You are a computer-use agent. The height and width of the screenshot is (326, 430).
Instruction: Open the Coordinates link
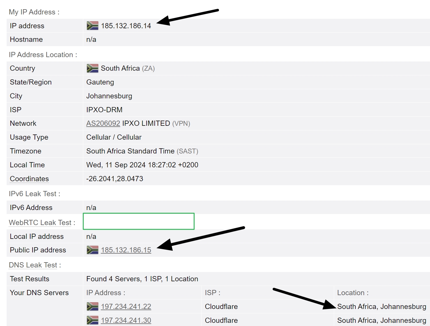[29, 179]
